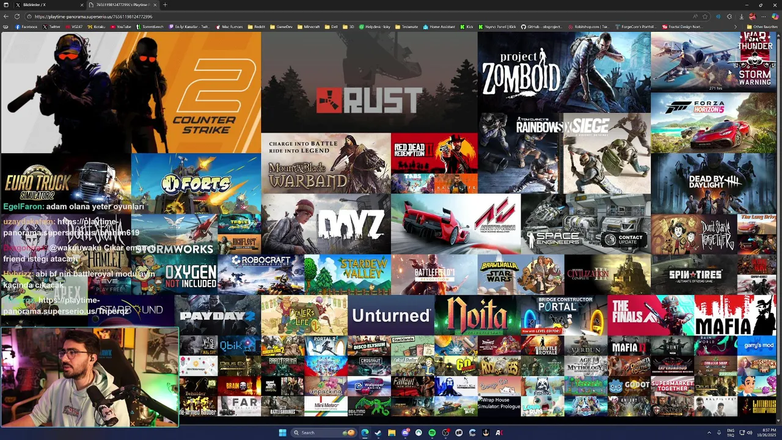Open the DayZ game tile
The height and width of the screenshot is (440, 782).
tap(326, 224)
